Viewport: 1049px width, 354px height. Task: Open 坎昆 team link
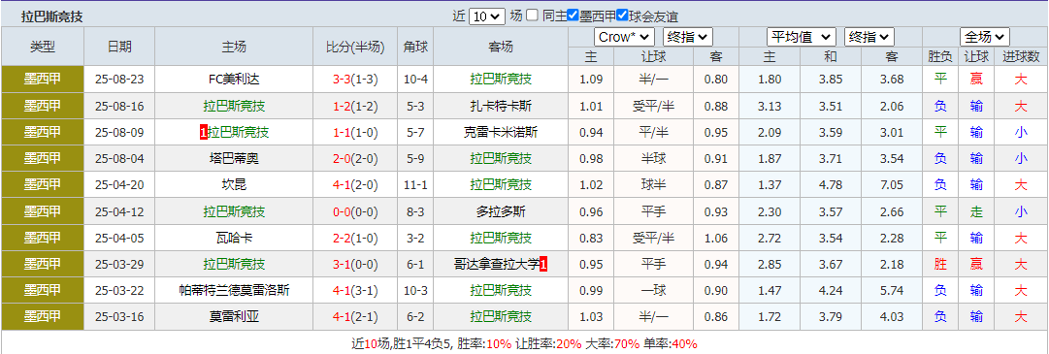234,184
